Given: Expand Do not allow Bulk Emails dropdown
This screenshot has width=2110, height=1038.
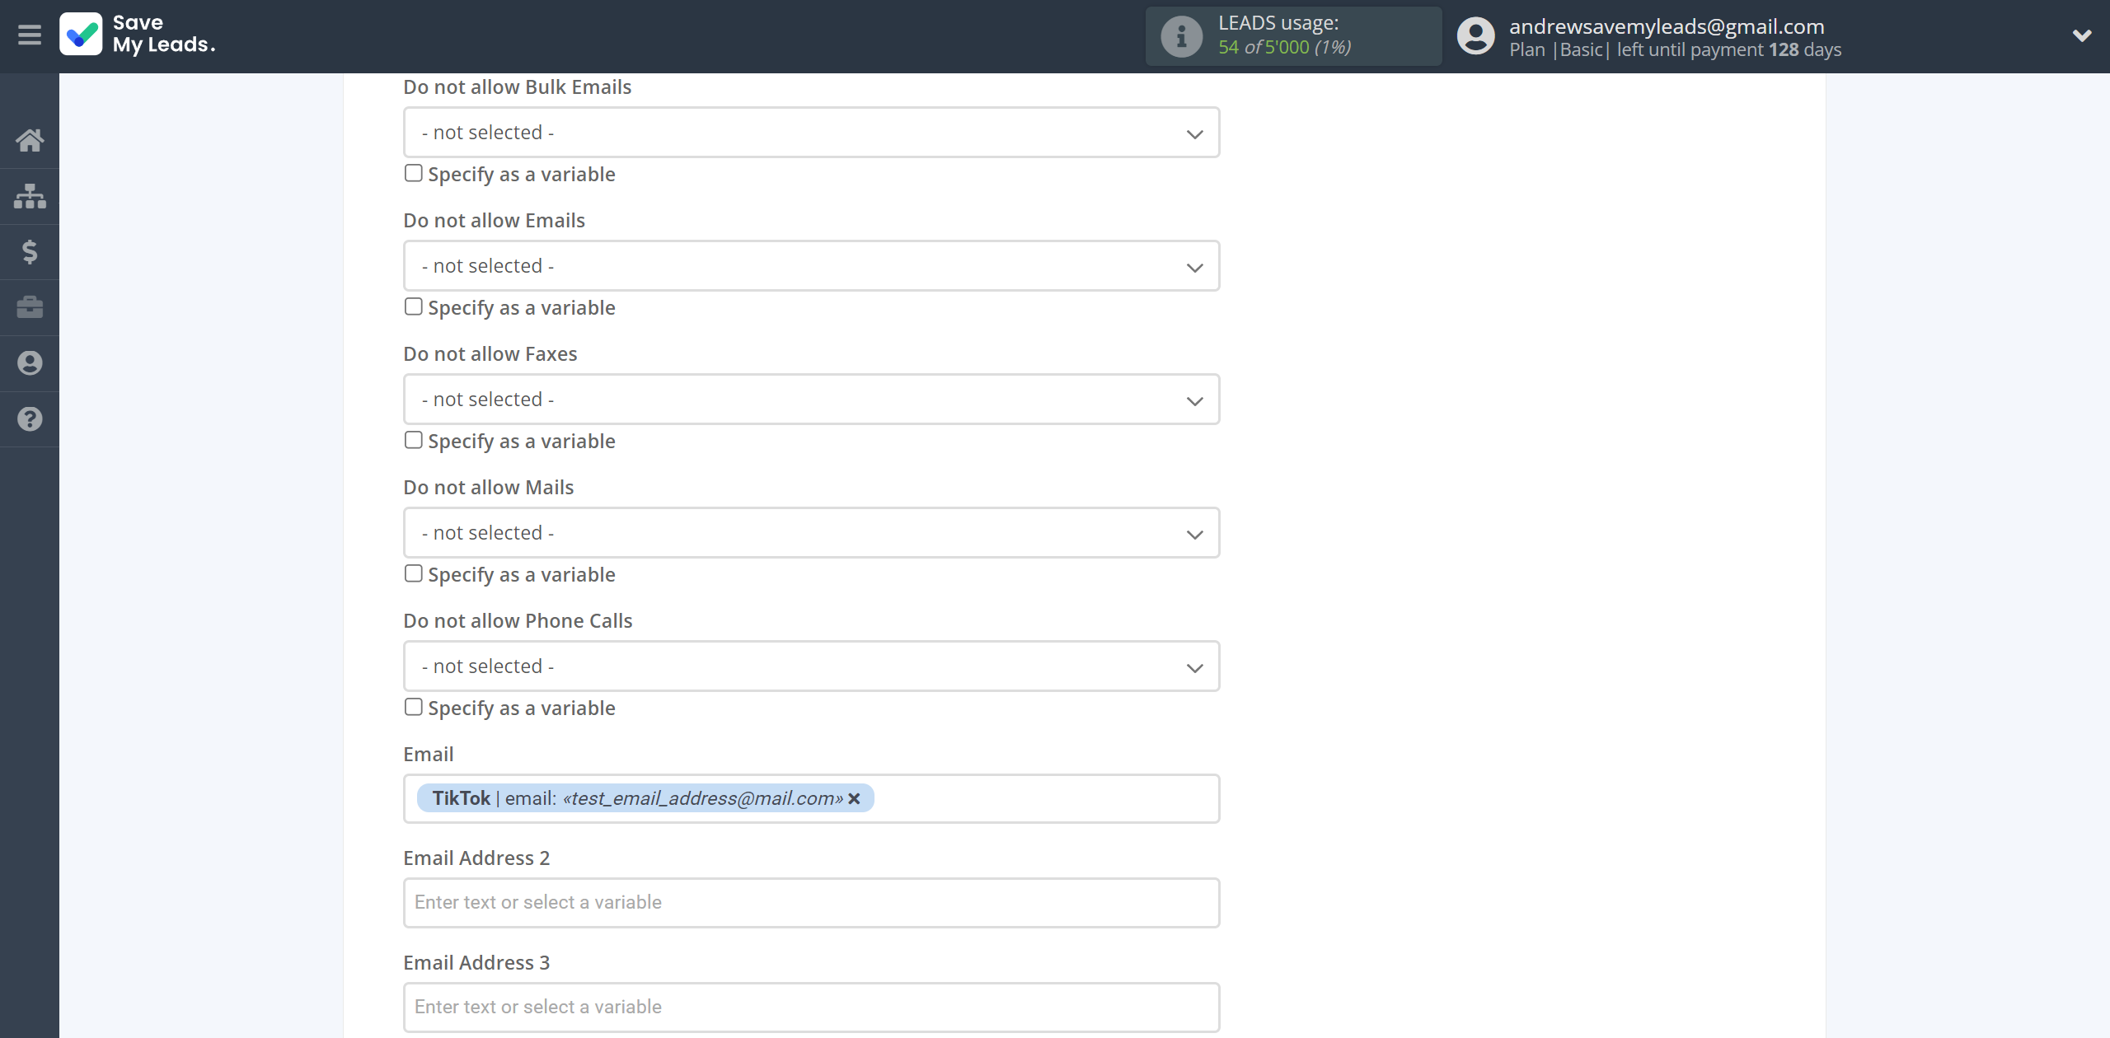Looking at the screenshot, I should 811,133.
